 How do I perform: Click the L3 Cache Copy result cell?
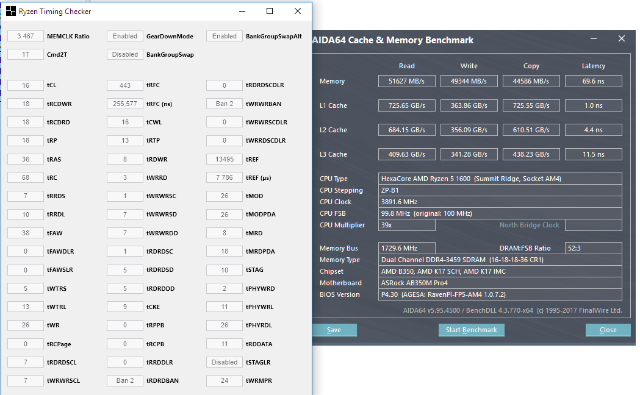tap(531, 154)
